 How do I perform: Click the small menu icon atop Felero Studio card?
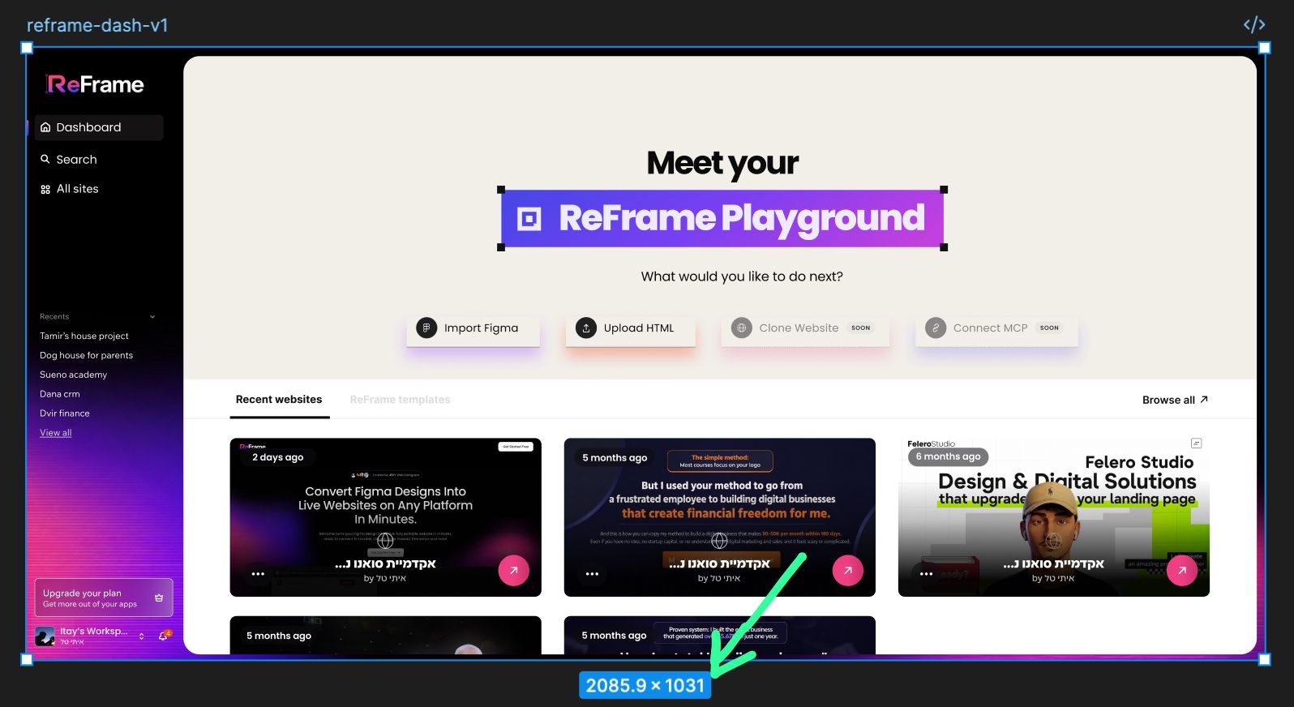click(x=1196, y=443)
